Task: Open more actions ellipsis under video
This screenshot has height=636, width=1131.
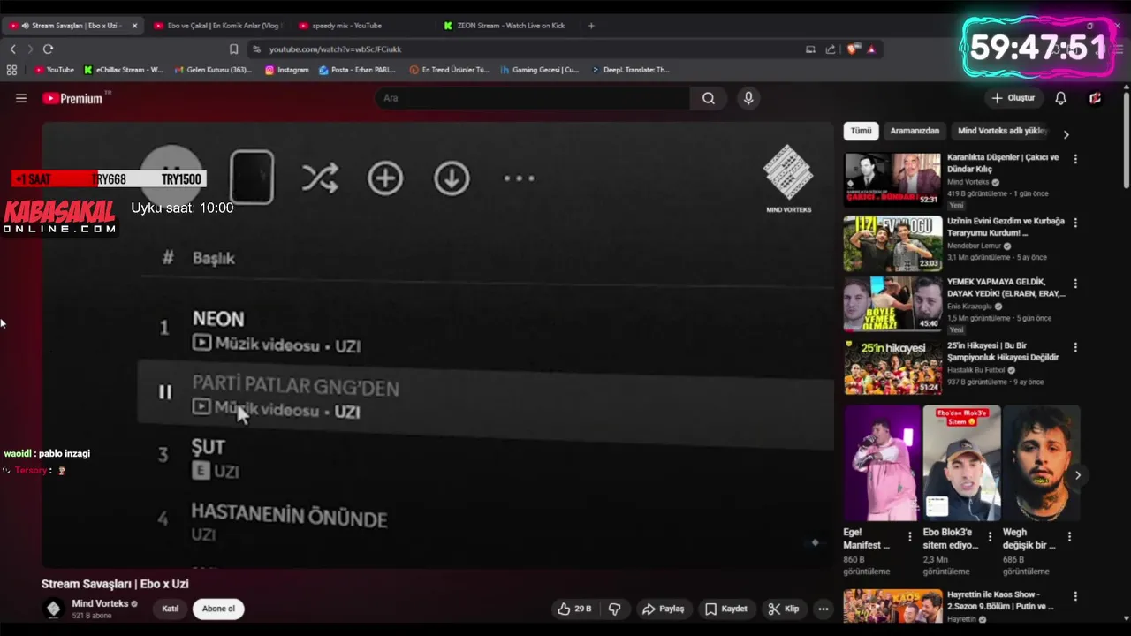Action: pos(824,609)
